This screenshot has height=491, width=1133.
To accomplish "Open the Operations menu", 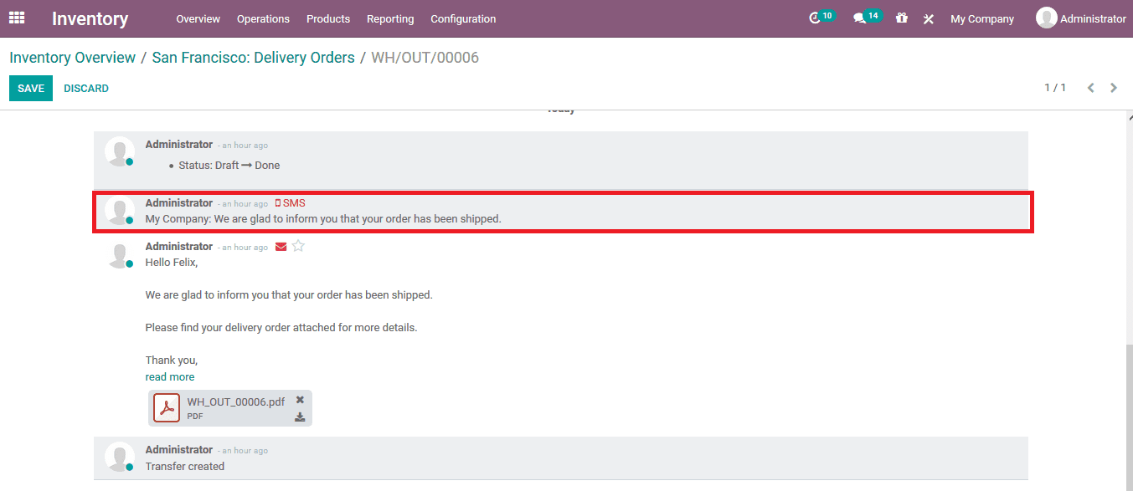I will coord(263,18).
